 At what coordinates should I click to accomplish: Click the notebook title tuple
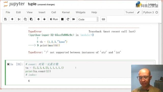pyautogui.click(x=32, y=4)
